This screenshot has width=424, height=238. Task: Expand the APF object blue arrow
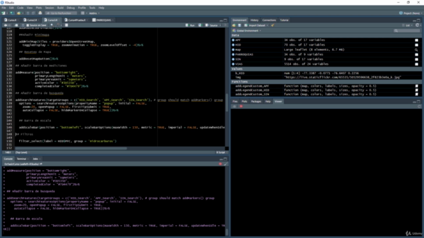point(233,40)
